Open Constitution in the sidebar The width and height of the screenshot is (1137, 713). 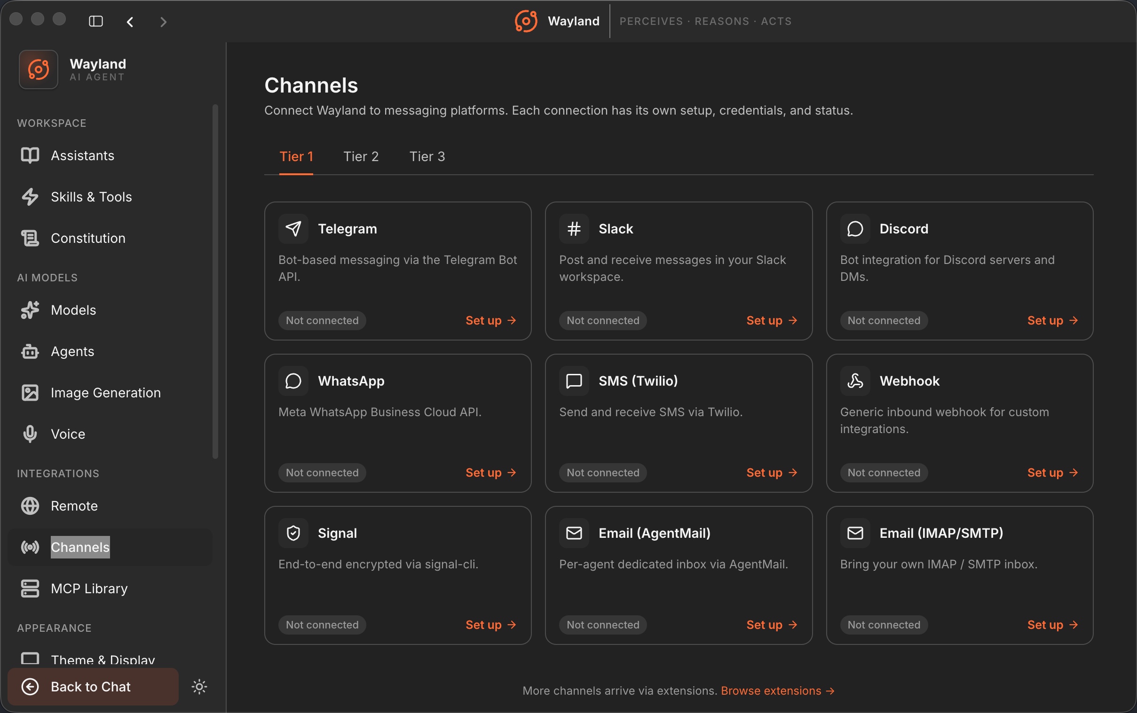[110, 238]
